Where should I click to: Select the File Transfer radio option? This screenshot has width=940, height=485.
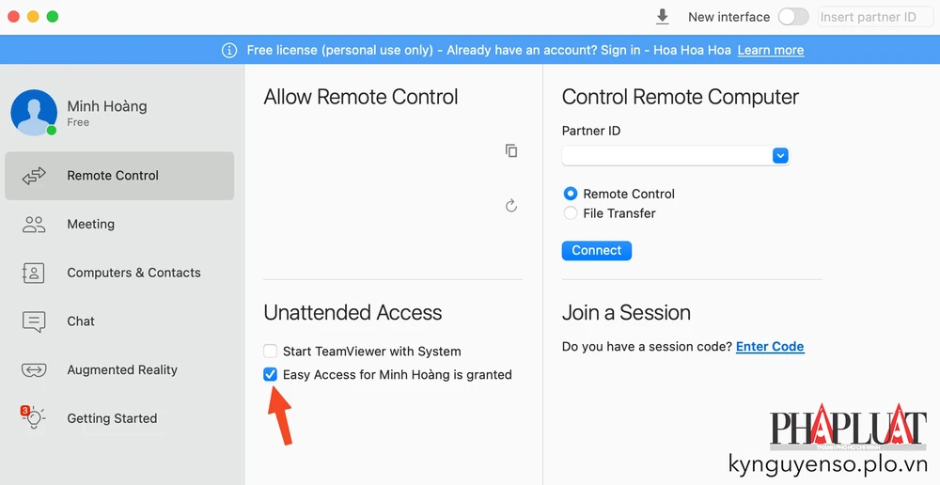pos(571,213)
